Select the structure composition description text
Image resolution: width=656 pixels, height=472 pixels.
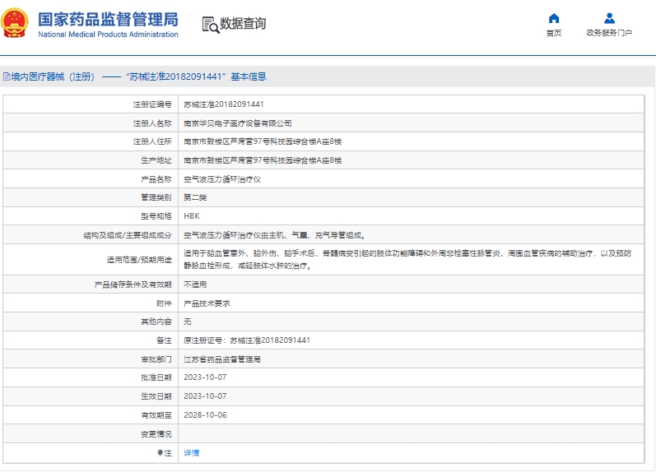275,235
